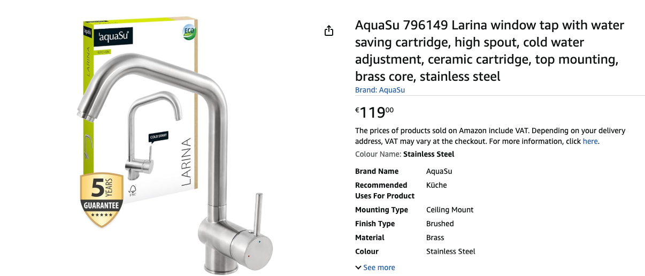Click the Küche recommended use value
This screenshot has height=276, width=645.
436,185
